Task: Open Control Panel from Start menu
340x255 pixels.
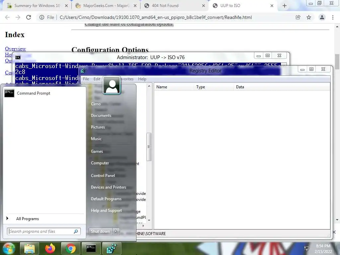Action: click(103, 175)
